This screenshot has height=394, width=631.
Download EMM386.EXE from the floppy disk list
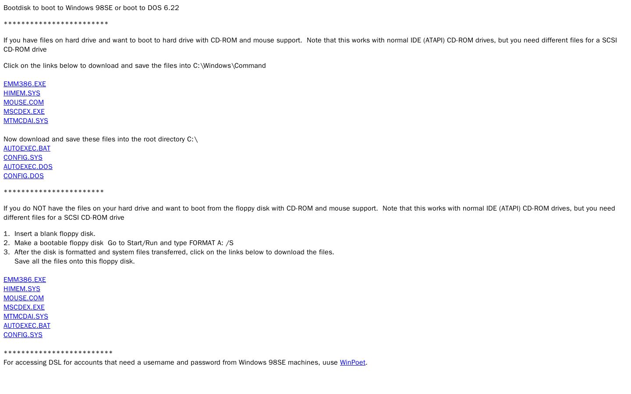(x=25, y=280)
